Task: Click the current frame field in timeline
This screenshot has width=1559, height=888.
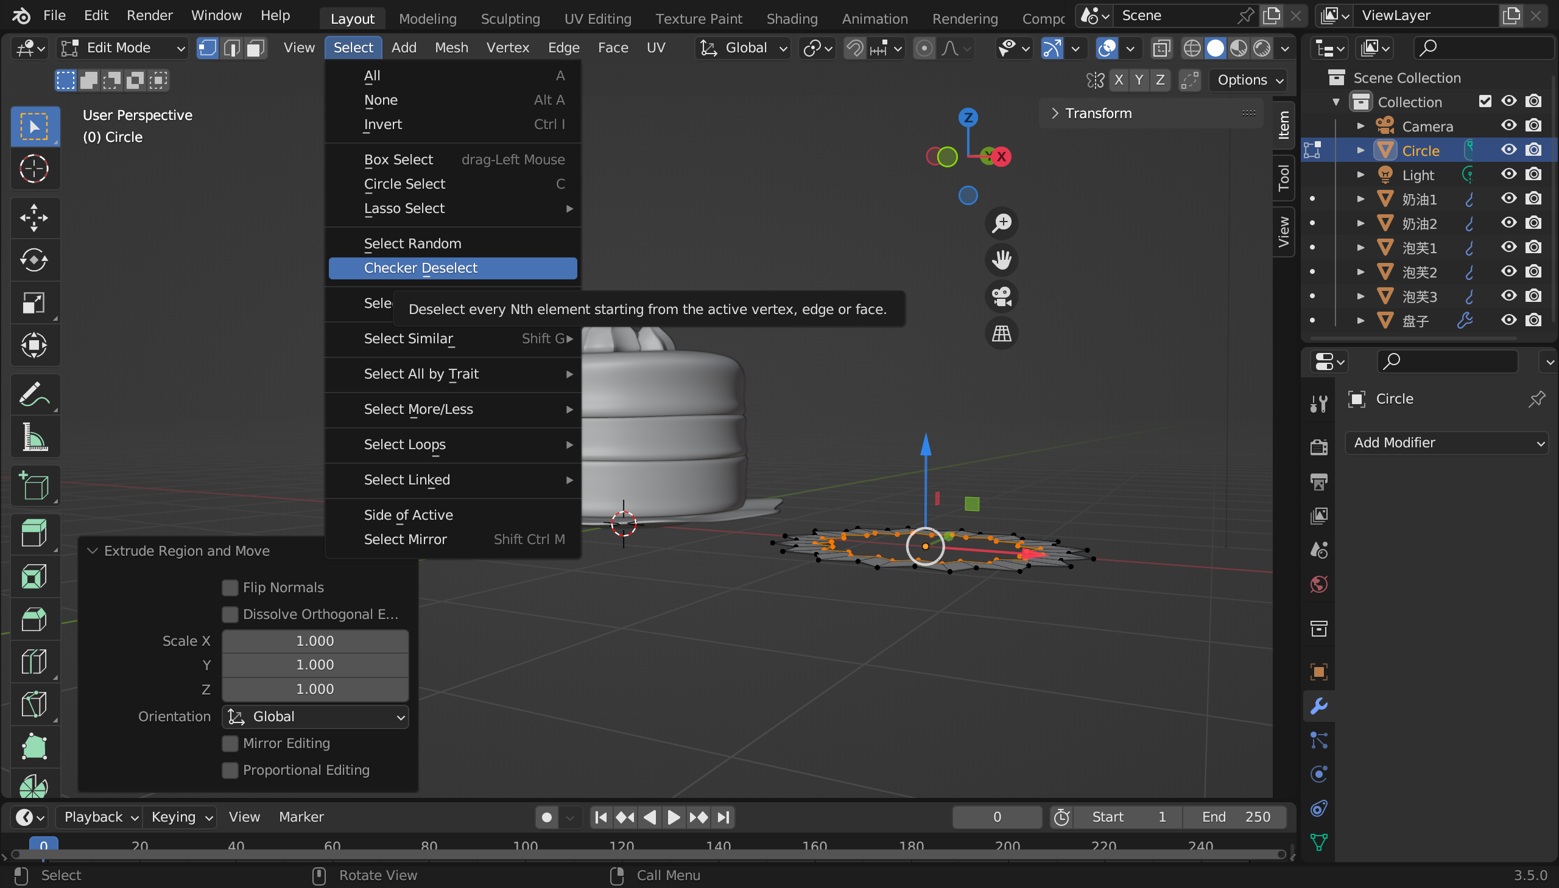Action: pyautogui.click(x=997, y=817)
